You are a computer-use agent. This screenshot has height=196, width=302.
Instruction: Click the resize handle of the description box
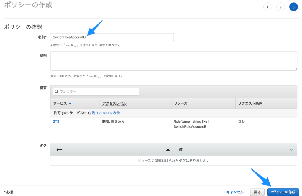click(296, 69)
